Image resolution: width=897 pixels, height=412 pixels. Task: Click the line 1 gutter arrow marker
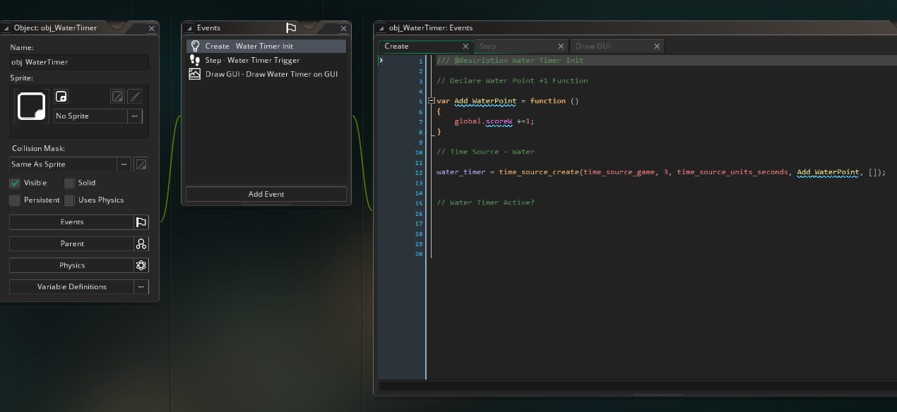pyautogui.click(x=381, y=61)
